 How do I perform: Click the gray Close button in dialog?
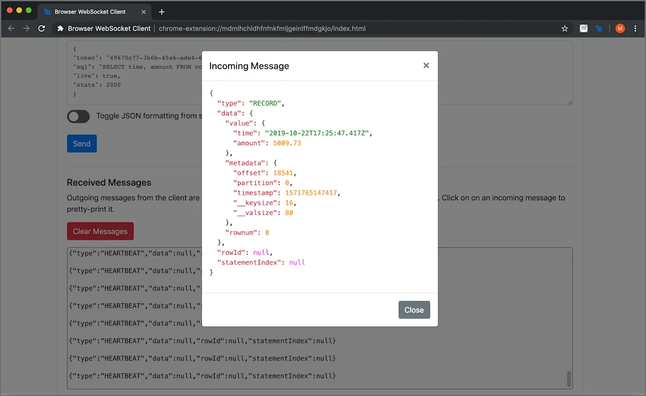point(414,310)
